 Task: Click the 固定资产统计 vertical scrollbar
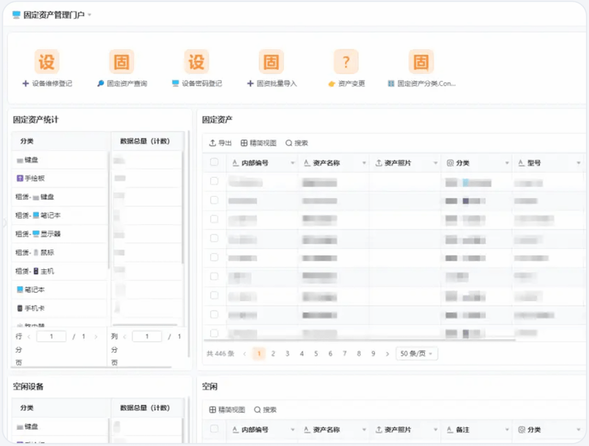click(183, 207)
